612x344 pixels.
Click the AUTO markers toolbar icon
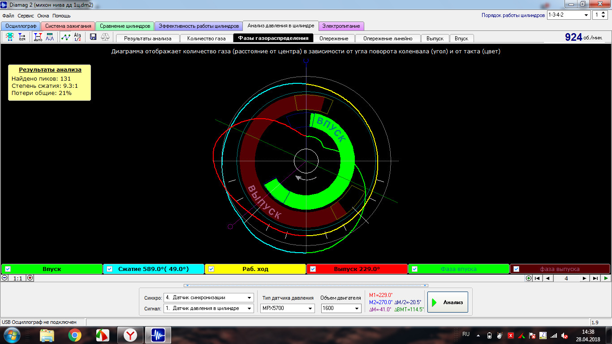[38, 37]
